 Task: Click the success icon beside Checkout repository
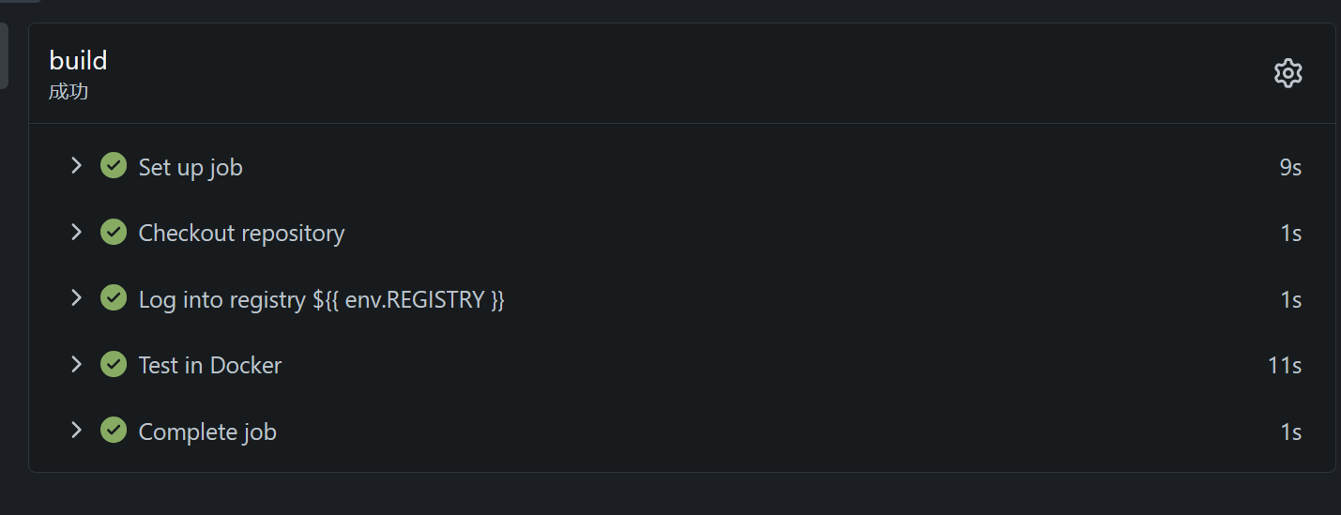tap(114, 232)
